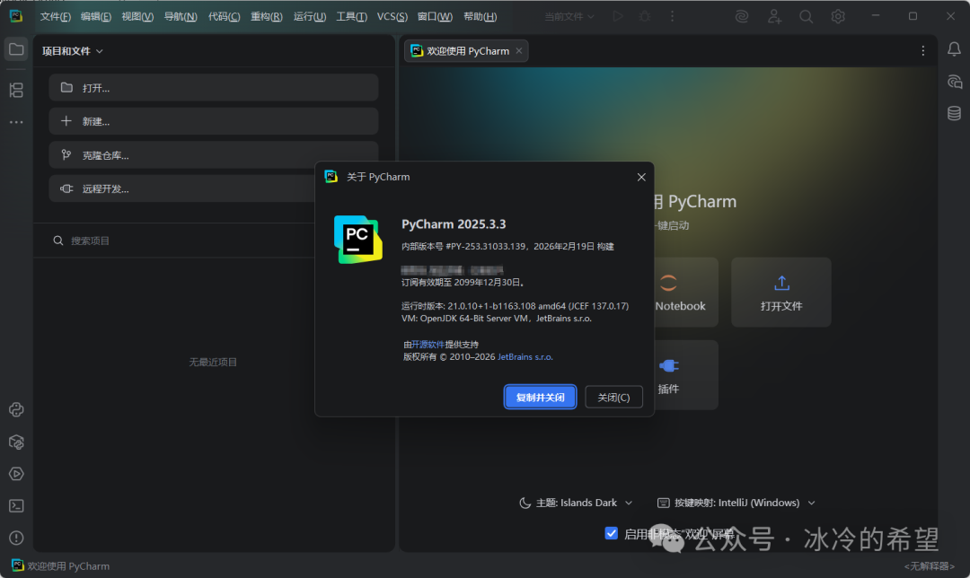Open the Terminal tool window icon
The height and width of the screenshot is (578, 970).
(x=16, y=505)
